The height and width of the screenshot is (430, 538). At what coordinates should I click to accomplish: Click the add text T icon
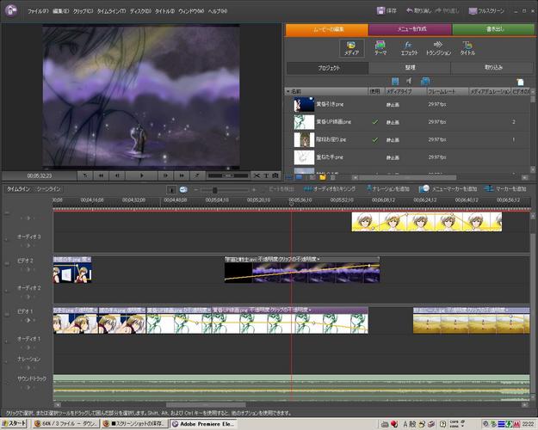click(266, 175)
